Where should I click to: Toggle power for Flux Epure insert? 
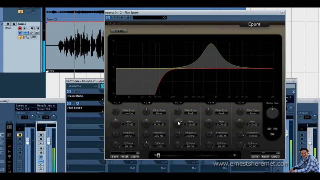click(69, 103)
